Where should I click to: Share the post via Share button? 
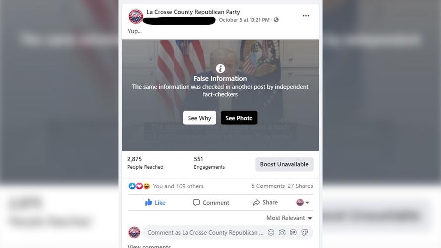265,202
